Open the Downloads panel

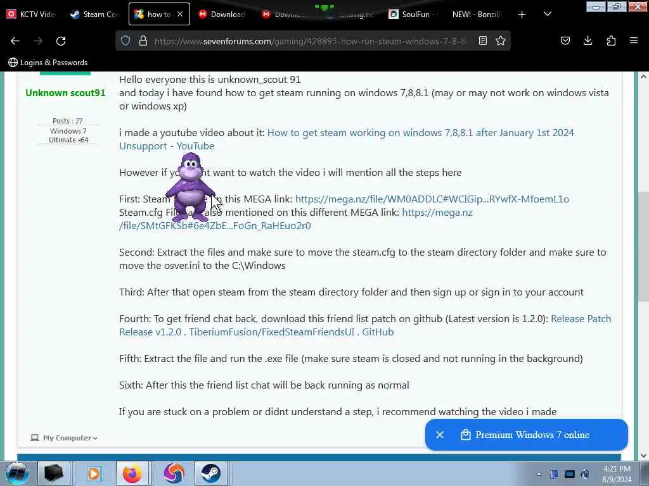pos(588,40)
